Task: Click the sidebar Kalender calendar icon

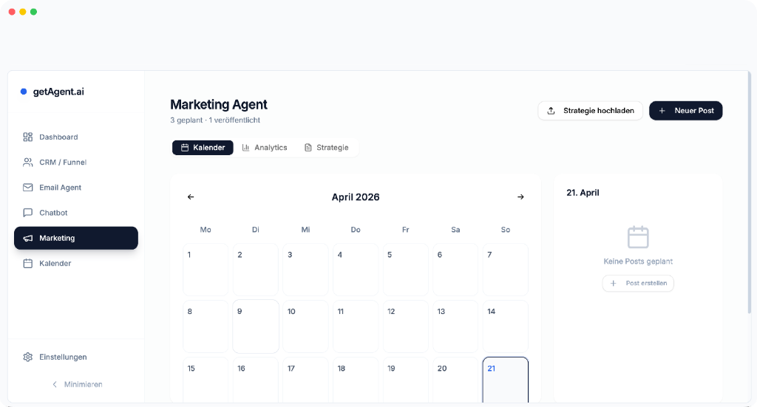Action: click(28, 263)
